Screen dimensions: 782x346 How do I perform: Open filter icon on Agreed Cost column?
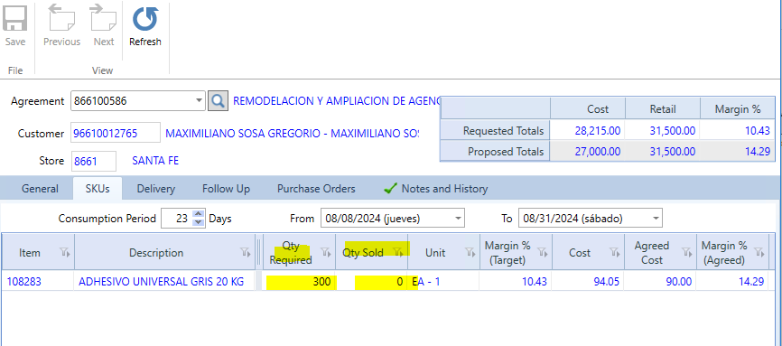pos(687,253)
